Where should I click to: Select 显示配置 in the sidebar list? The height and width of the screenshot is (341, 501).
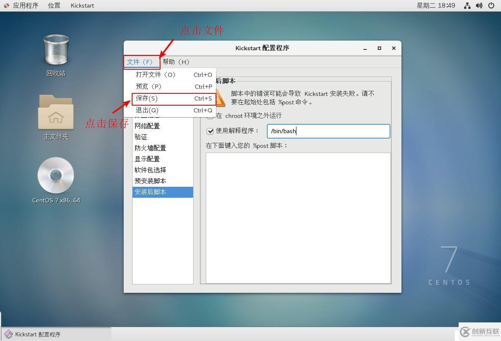click(x=163, y=159)
